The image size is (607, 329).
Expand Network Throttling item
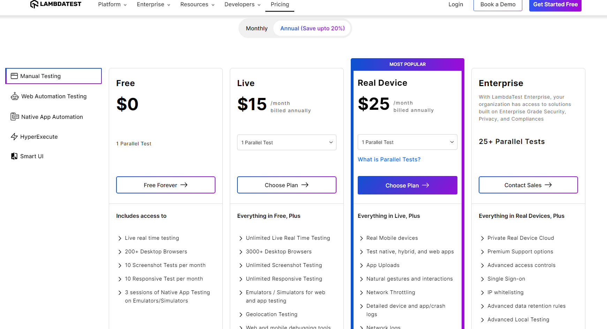(387, 292)
